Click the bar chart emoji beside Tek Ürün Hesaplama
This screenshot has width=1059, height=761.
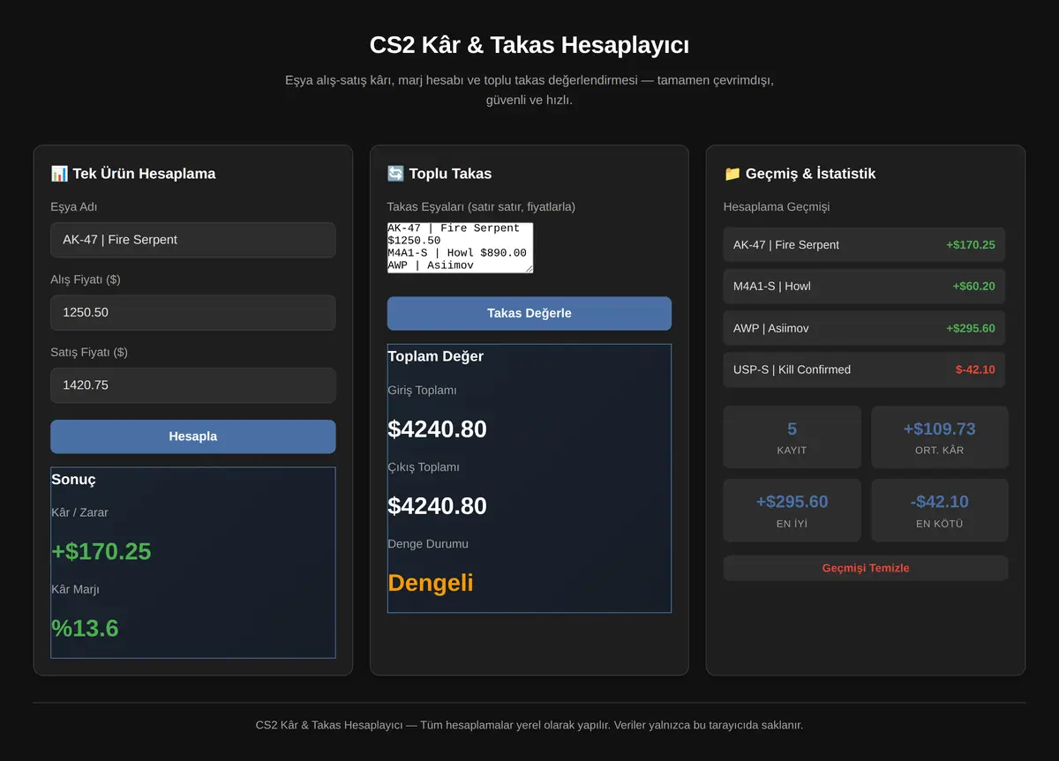coord(59,174)
